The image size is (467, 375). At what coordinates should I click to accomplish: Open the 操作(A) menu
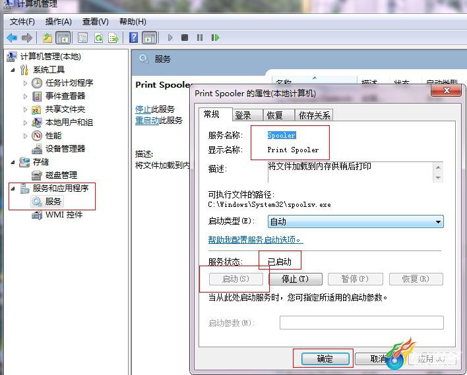pos(58,22)
